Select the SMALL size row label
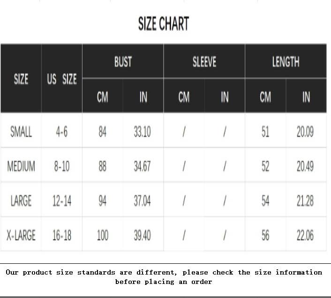Screen dimensions: 331x298 coord(21,132)
